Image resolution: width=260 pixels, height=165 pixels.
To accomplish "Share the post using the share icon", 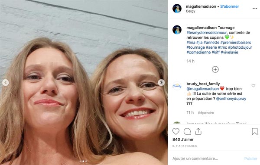I will coord(198,131).
